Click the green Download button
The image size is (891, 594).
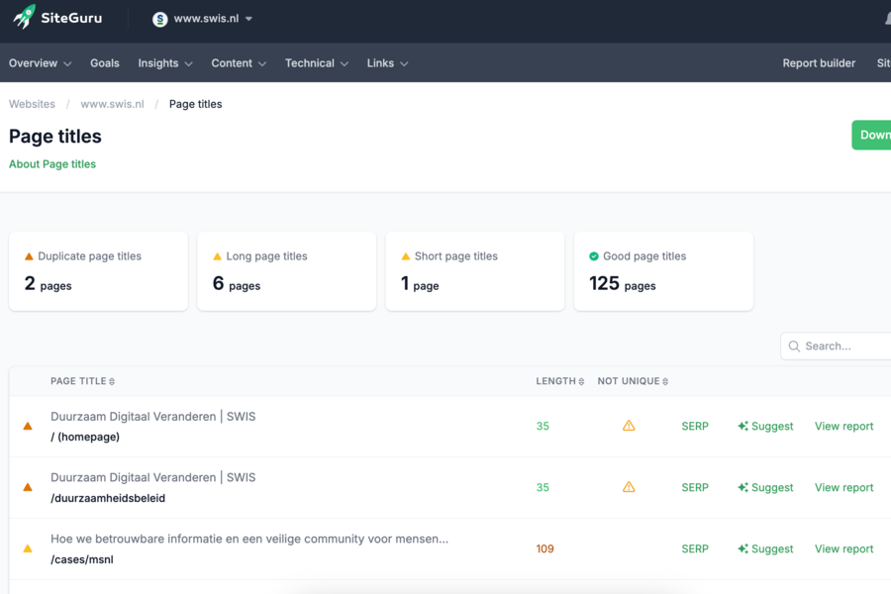click(871, 135)
